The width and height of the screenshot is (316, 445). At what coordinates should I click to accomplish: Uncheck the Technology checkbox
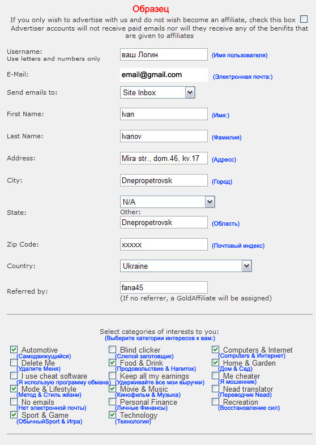pos(113,414)
